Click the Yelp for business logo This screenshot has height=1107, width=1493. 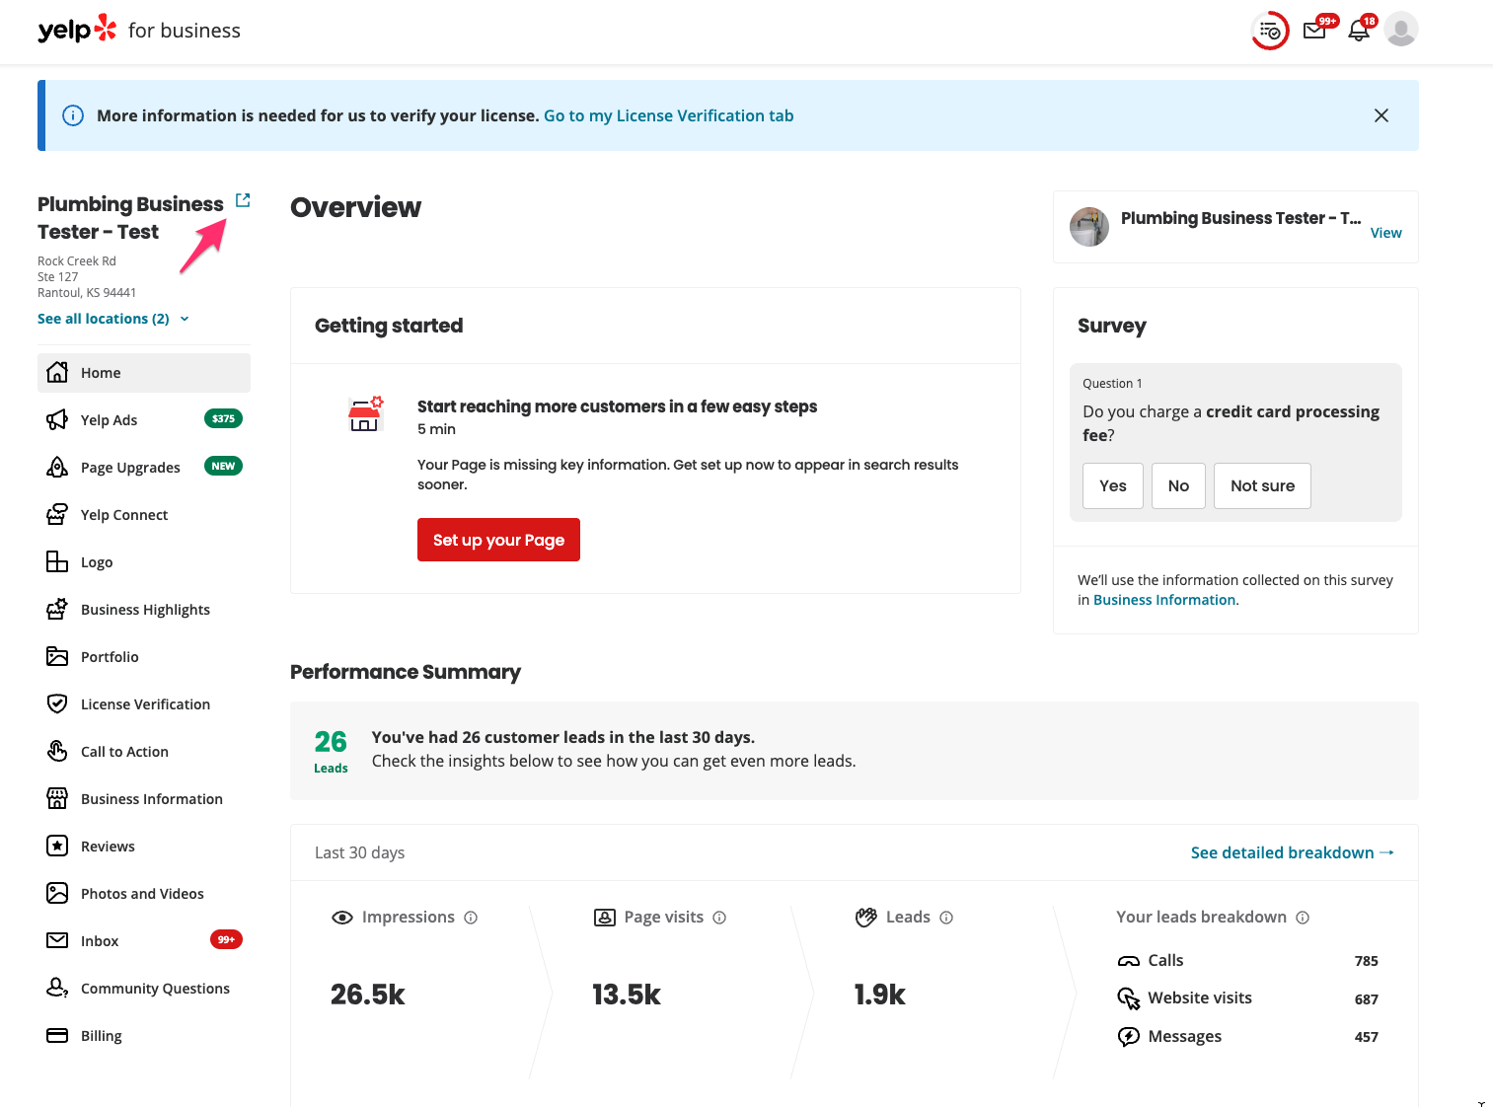coord(138,30)
